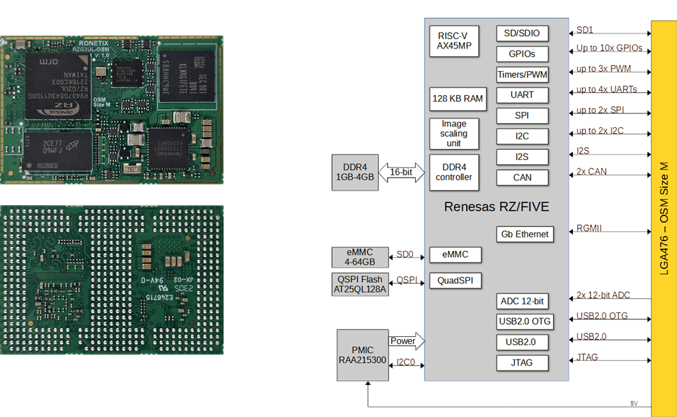The width and height of the screenshot is (677, 417).
Task: Click the 128 KB RAM block
Action: 457,99
